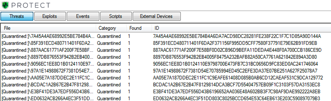The width and height of the screenshot is (331, 101).
Task: Open the Exploits tab
Action: tap(50, 16)
